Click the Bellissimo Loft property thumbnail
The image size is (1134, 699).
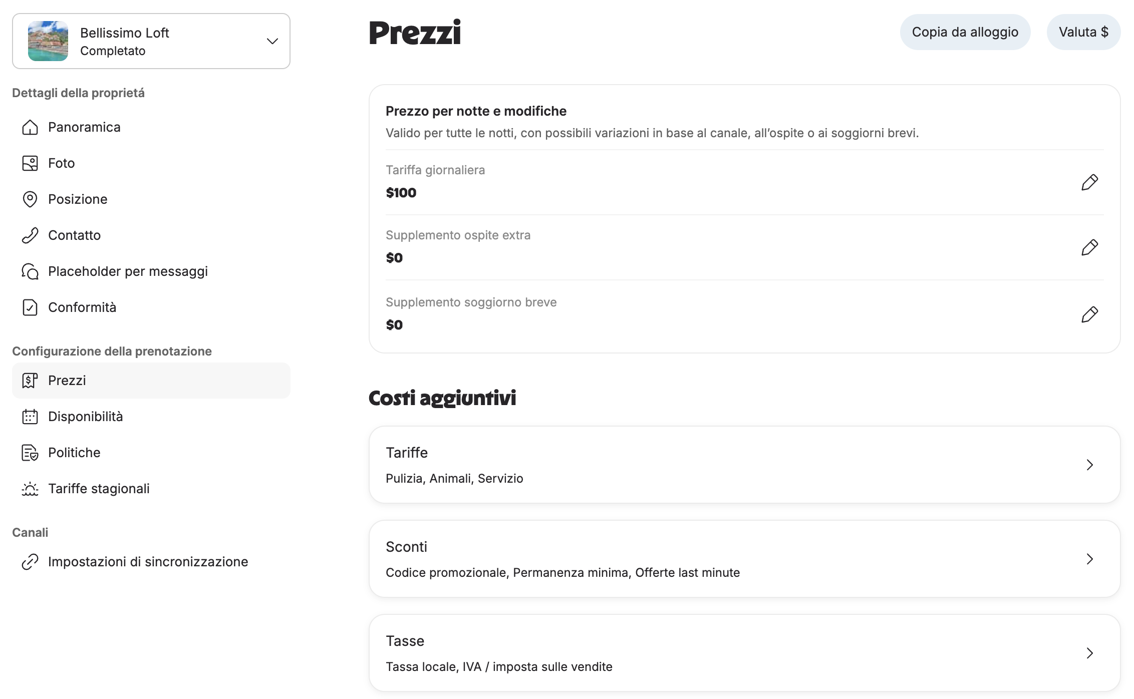(x=48, y=41)
